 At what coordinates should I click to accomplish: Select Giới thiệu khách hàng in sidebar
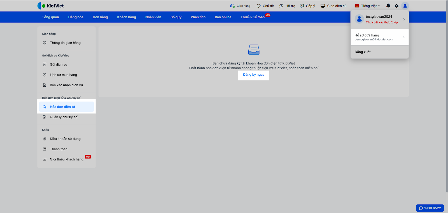(67, 159)
